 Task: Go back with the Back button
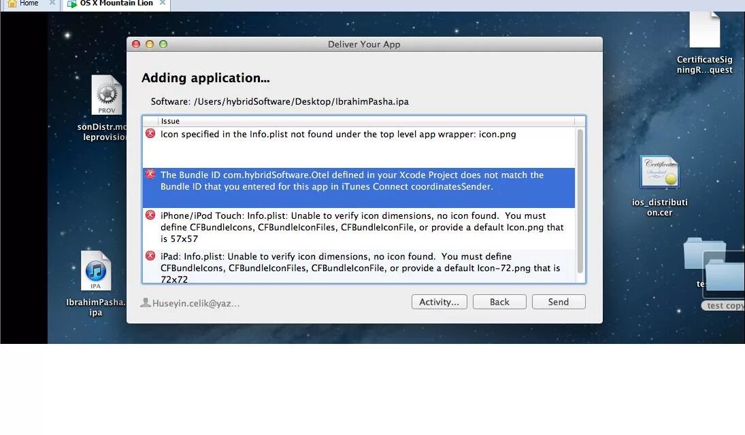tap(499, 302)
